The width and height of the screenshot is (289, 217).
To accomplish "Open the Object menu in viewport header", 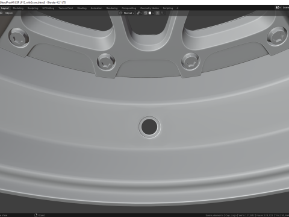I will (x=9, y=13).
